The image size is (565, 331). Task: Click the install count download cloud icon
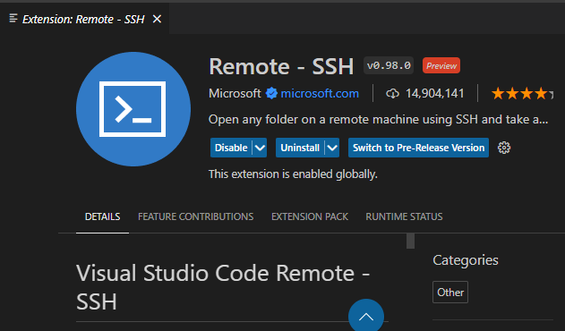(x=392, y=94)
